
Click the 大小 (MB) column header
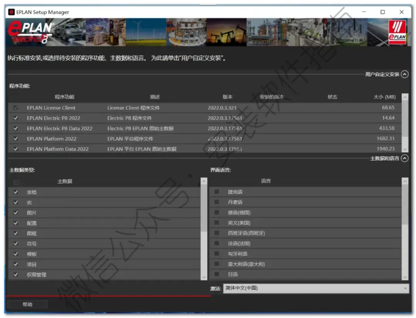click(x=384, y=97)
